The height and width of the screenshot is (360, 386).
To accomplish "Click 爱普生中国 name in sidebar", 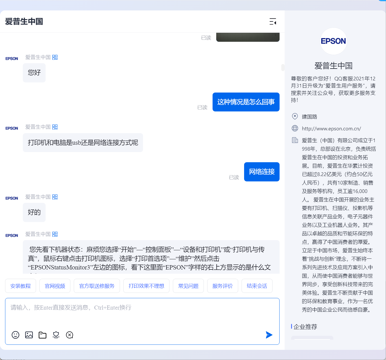I will coord(334,66).
